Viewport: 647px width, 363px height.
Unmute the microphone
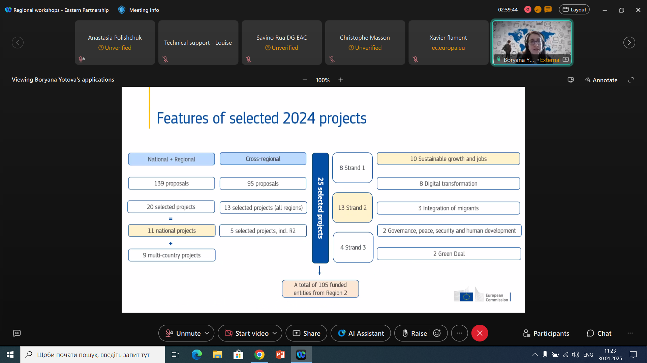183,333
